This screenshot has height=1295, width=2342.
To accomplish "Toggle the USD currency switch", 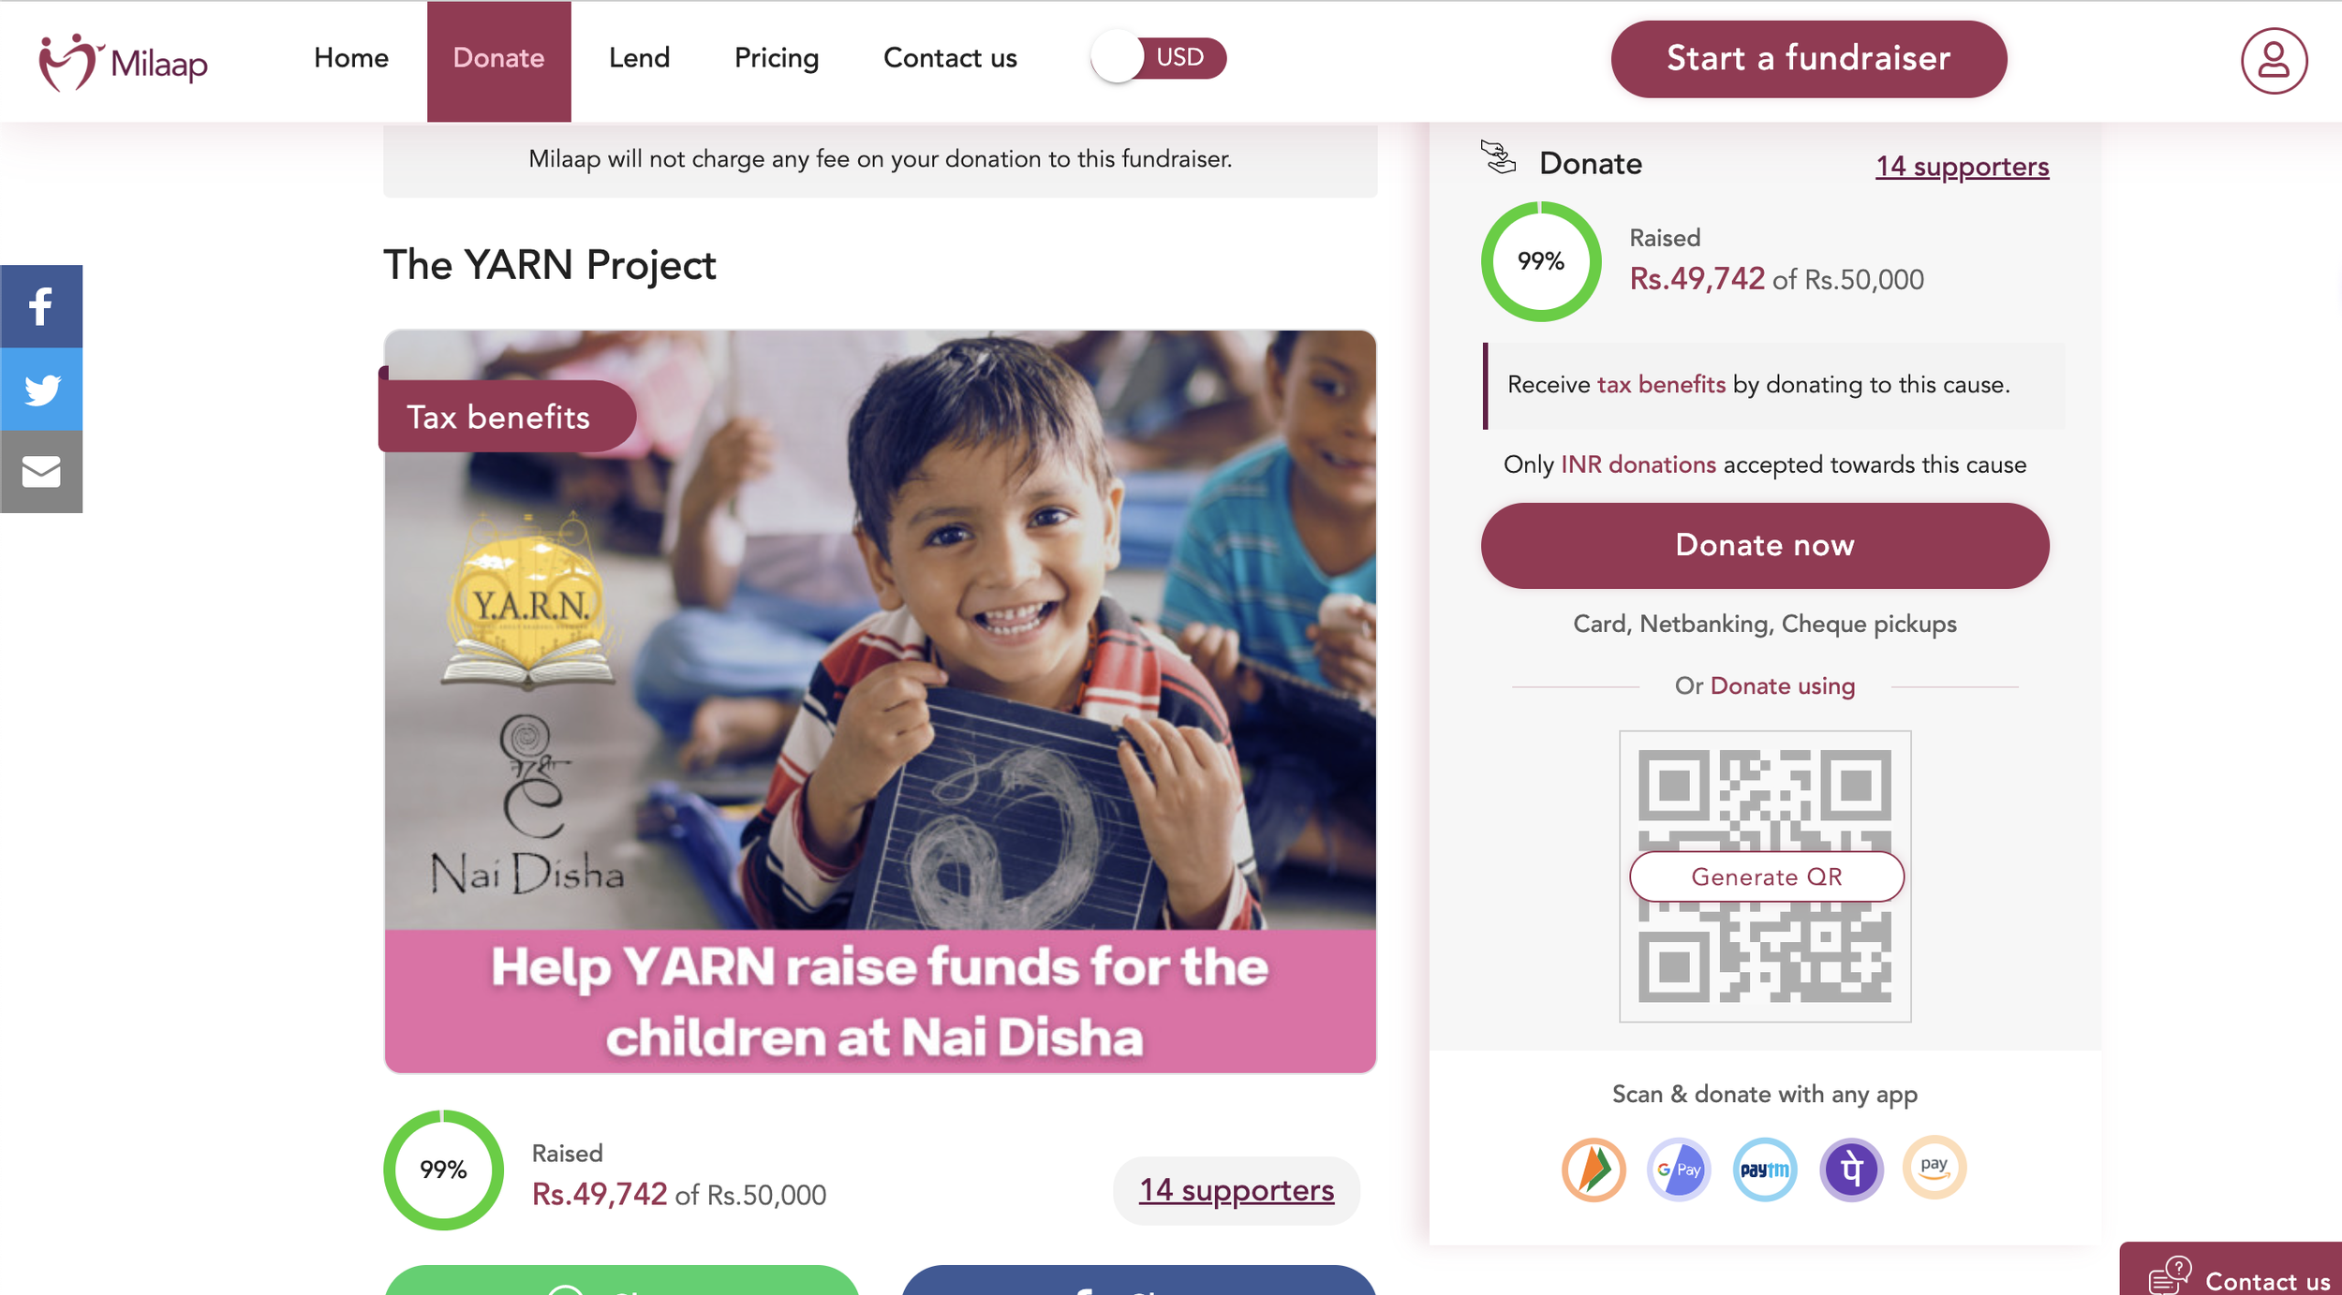I will click(x=1159, y=57).
